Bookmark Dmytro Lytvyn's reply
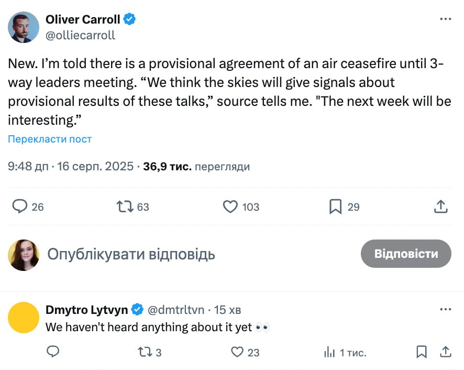This screenshot has height=370, width=464. (422, 352)
